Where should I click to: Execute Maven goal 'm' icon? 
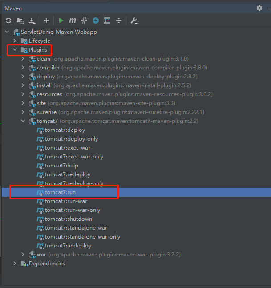tap(73, 20)
